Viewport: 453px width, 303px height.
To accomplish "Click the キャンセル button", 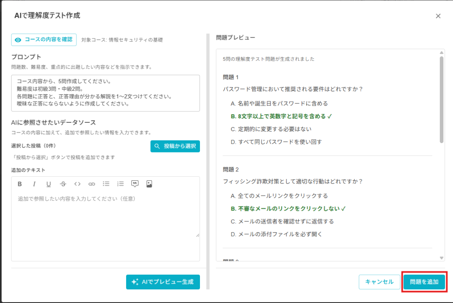I will tap(379, 282).
